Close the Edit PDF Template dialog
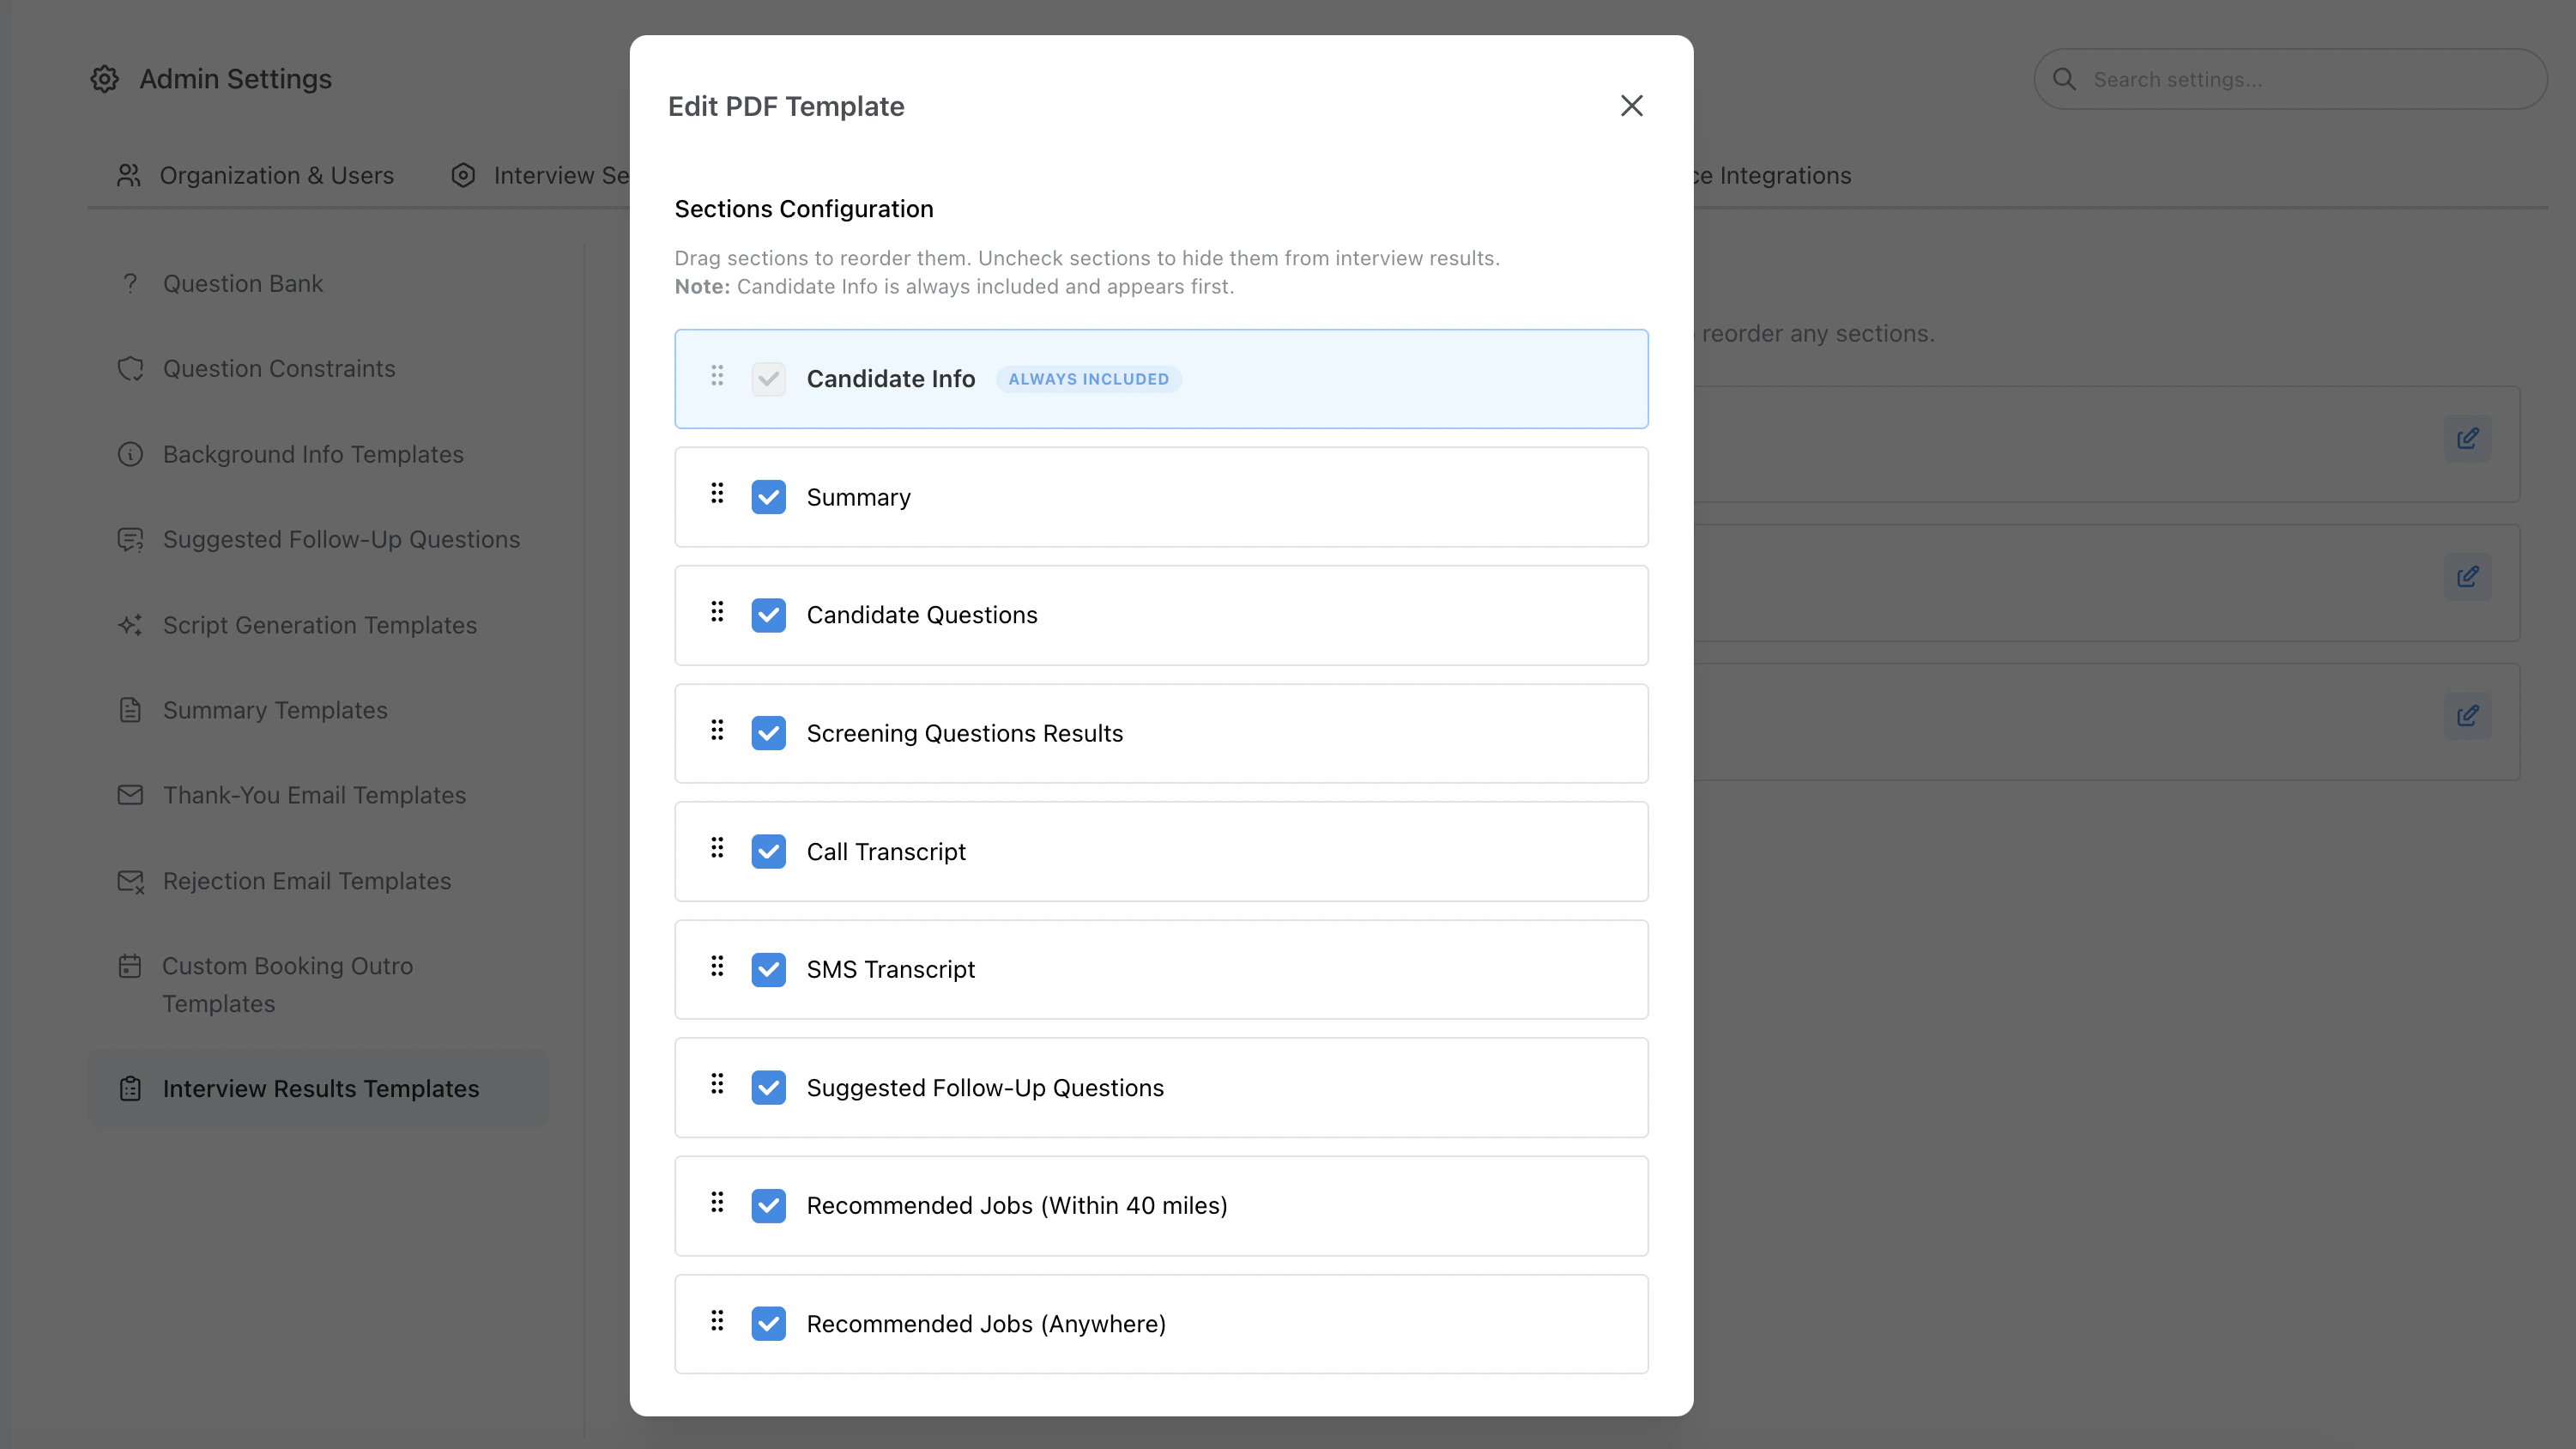Viewport: 2576px width, 1449px height. [1631, 106]
